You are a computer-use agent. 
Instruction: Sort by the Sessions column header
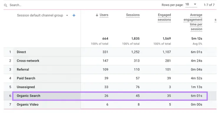(x=133, y=15)
